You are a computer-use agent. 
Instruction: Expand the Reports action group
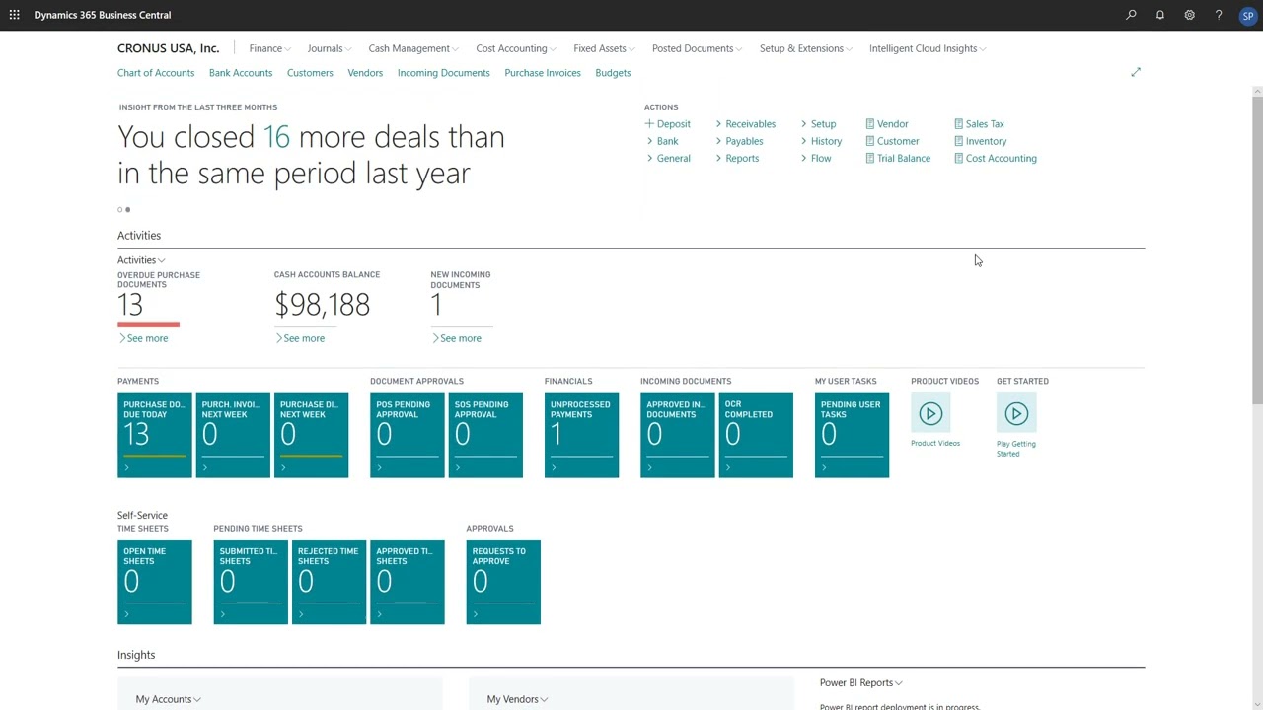point(737,158)
